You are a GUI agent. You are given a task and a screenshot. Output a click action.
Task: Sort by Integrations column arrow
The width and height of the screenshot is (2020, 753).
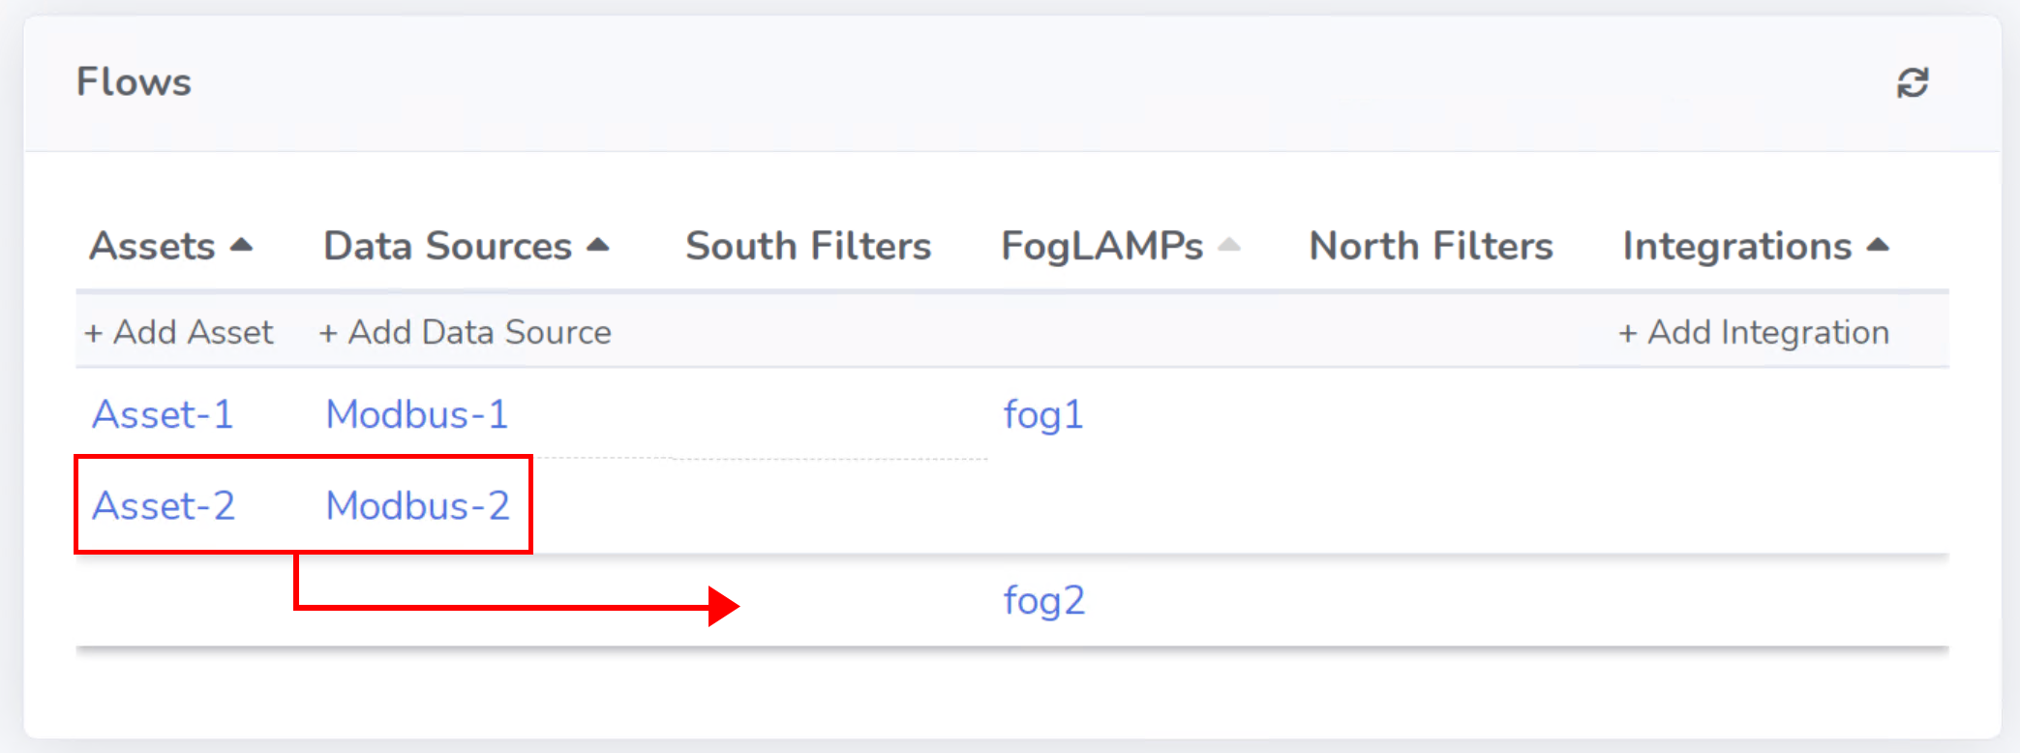pos(1878,246)
